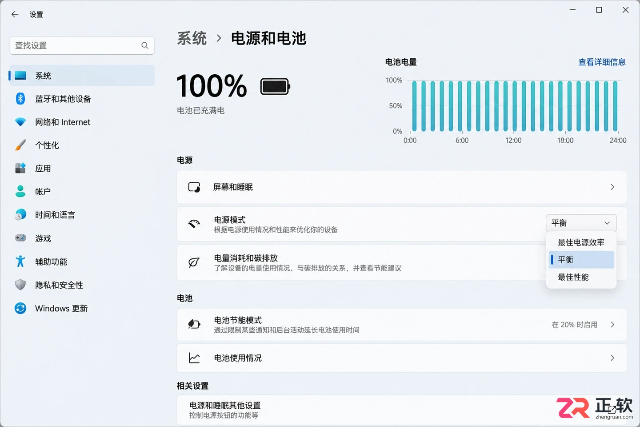Click the search magnifier icon
This screenshot has height=427, width=640.
145,45
